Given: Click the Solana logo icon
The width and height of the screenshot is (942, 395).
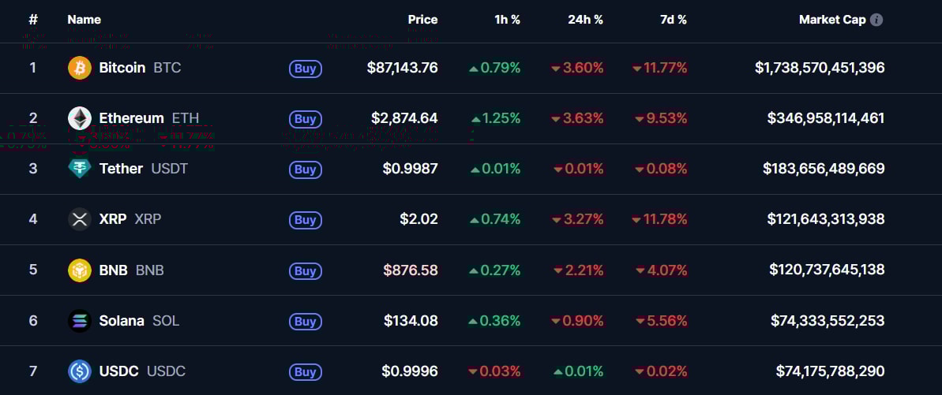Looking at the screenshot, I should pos(80,321).
